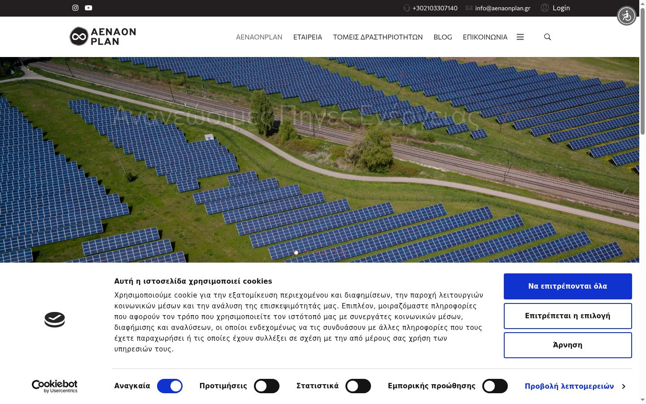Click the Αναγκαία label text
Image resolution: width=646 pixels, height=404 pixels.
(x=132, y=386)
